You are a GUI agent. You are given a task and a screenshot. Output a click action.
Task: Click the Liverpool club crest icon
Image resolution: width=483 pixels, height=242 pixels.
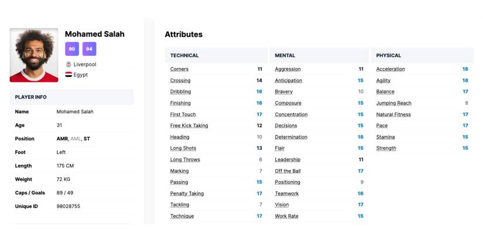coord(68,64)
